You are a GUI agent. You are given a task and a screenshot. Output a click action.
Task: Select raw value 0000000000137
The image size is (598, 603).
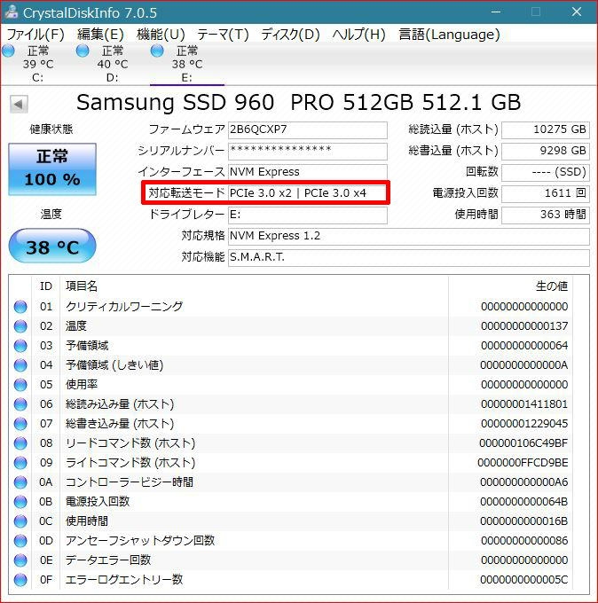[x=524, y=326]
